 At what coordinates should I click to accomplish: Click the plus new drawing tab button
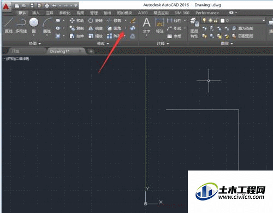[91, 51]
